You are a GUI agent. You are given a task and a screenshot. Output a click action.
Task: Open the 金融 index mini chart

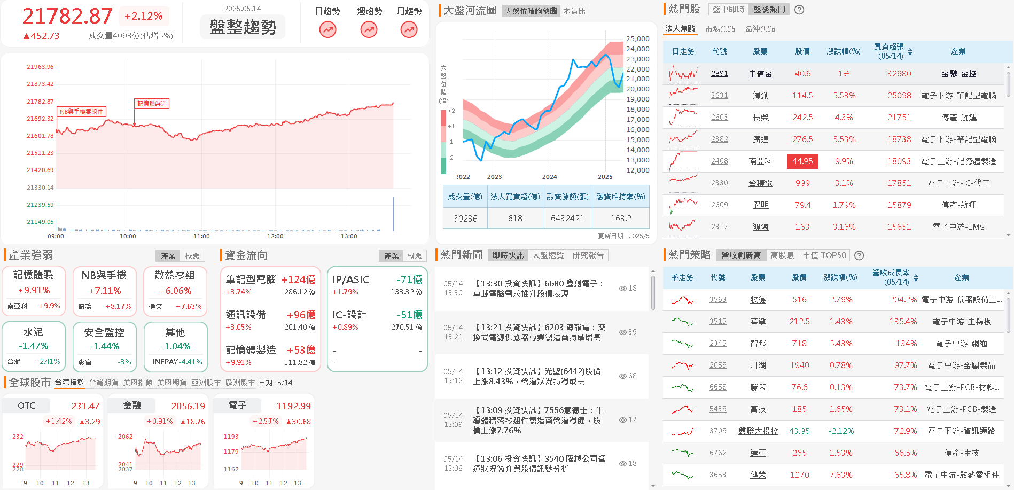coord(157,441)
